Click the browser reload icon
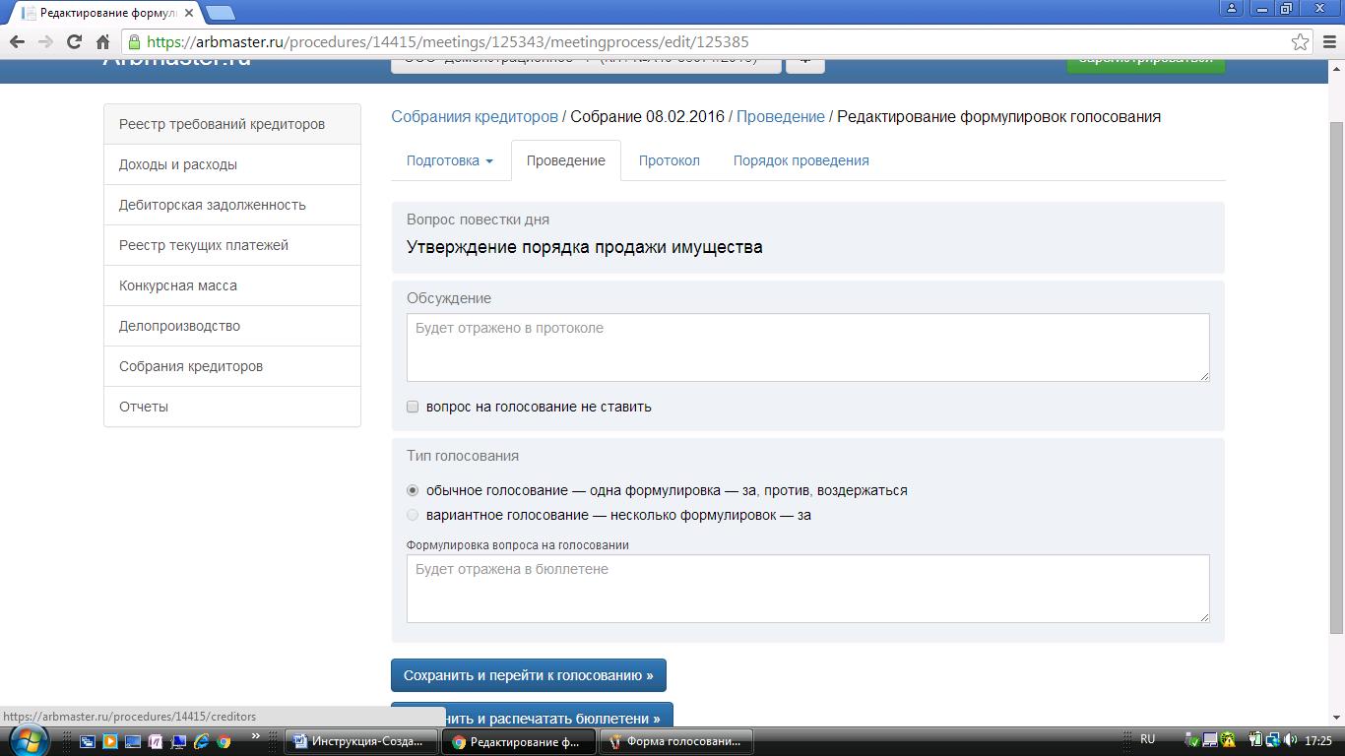Viewport: 1345px width, 756px height. (x=74, y=41)
